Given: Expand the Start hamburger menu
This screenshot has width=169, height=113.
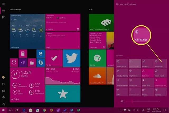Looking at the screenshot, I should [x=3, y=4].
